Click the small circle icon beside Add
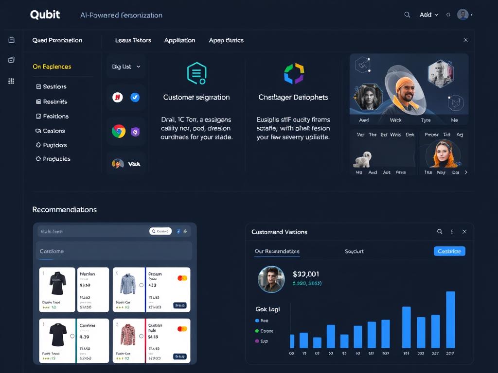The height and width of the screenshot is (373, 498). (448, 15)
